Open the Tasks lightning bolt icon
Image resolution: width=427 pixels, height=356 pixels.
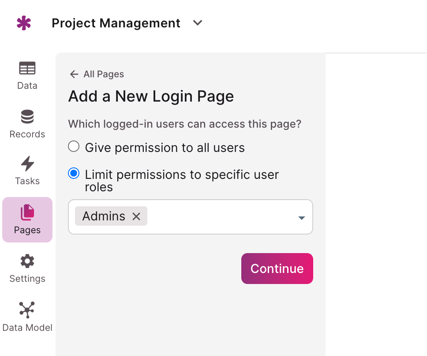pyautogui.click(x=27, y=164)
